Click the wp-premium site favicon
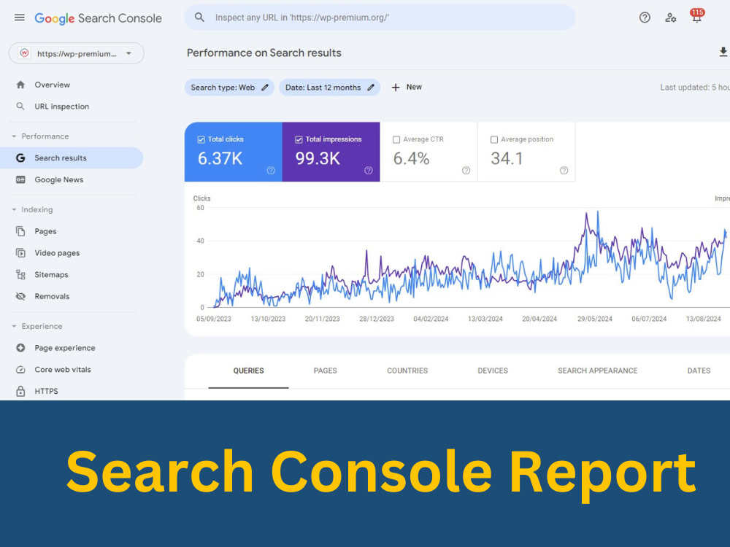This screenshot has width=730, height=547. tap(25, 53)
